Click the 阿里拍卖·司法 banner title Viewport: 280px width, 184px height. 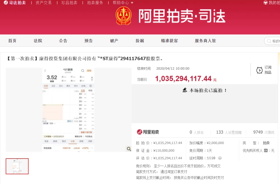point(182,16)
